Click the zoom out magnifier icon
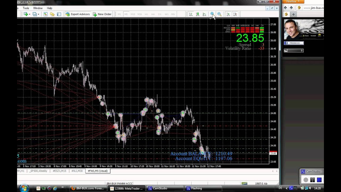The image size is (341, 192). tap(219, 14)
